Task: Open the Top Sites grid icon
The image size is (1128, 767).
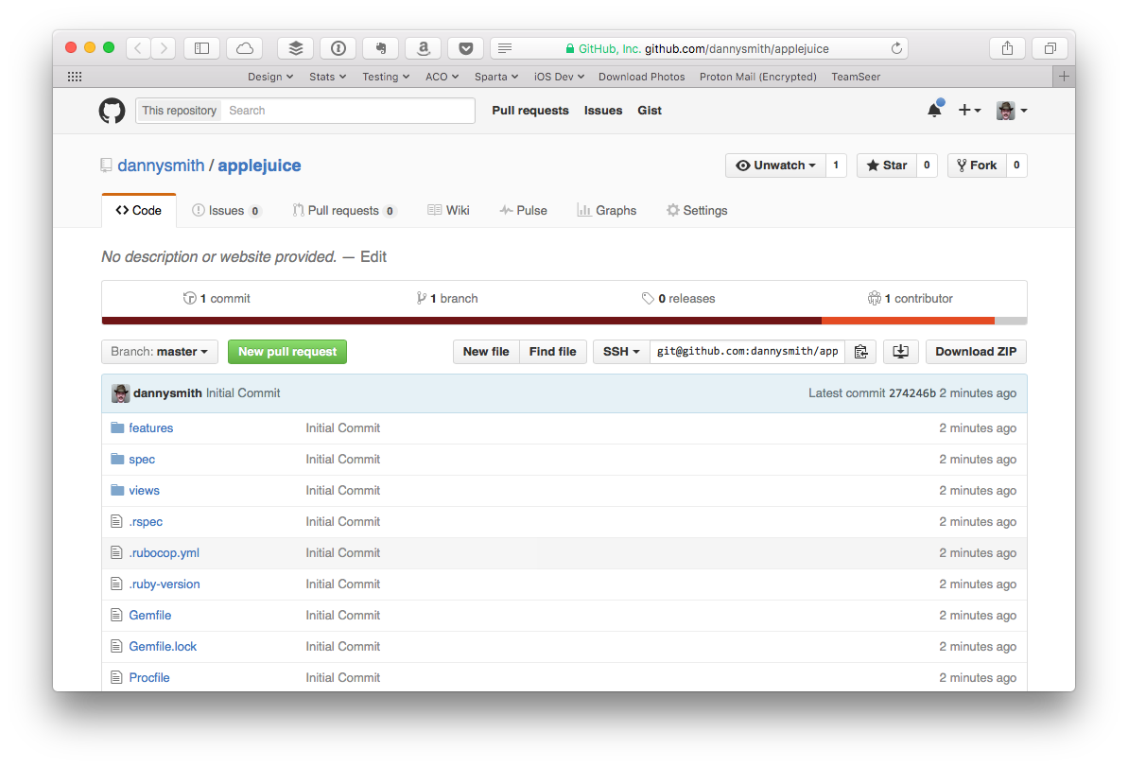Action: [75, 77]
